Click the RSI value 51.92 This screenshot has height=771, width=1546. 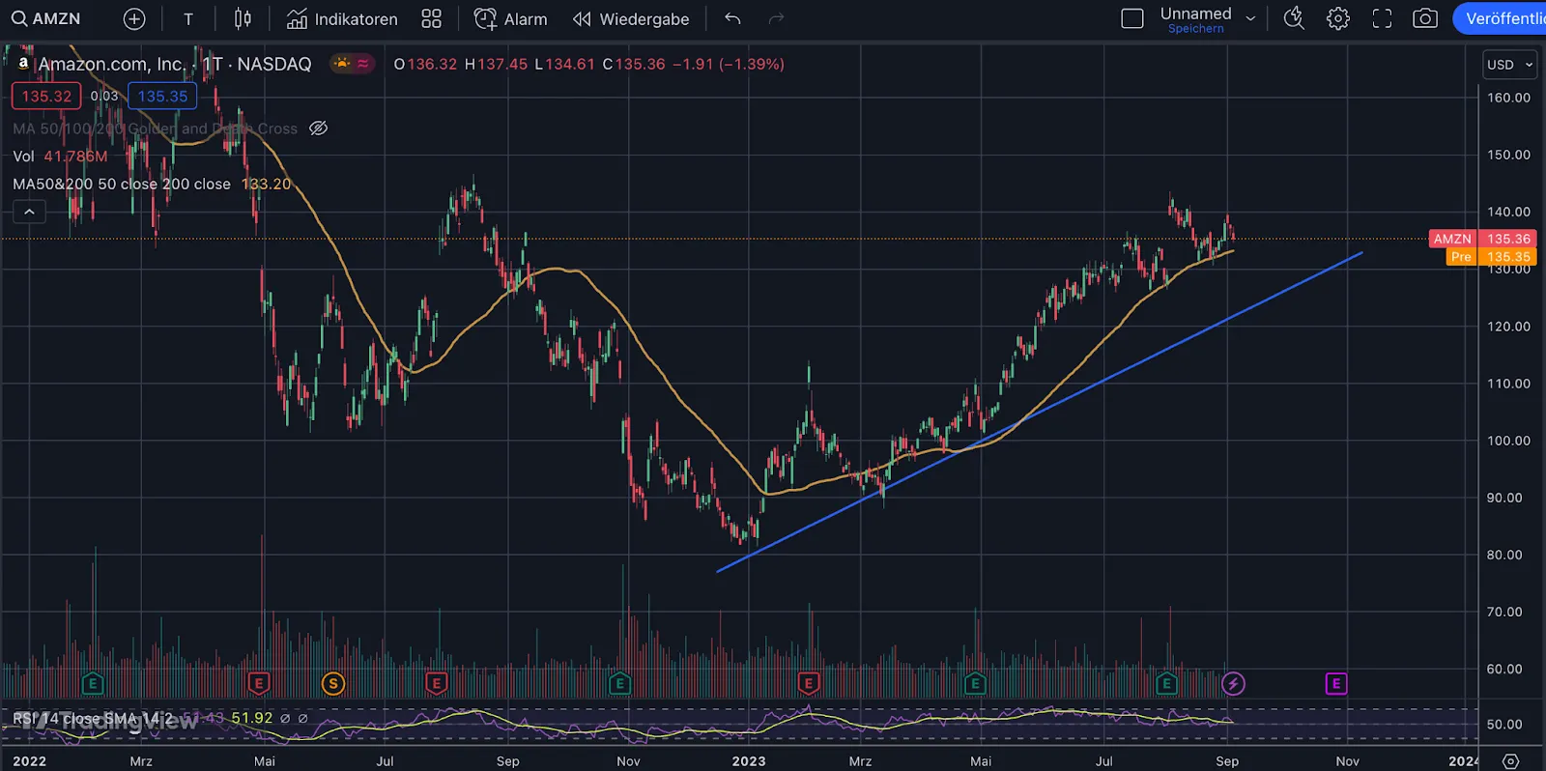252,719
